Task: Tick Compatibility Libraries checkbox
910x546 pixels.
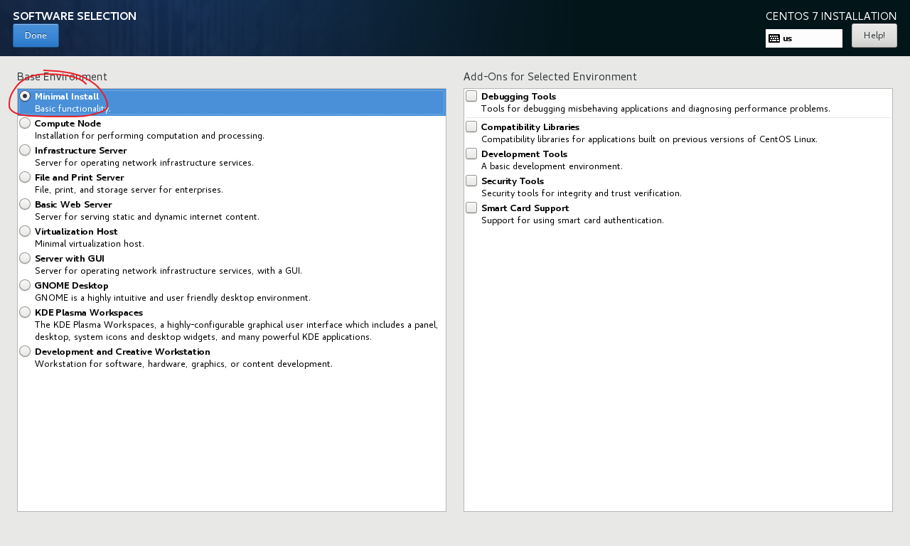Action: (471, 127)
